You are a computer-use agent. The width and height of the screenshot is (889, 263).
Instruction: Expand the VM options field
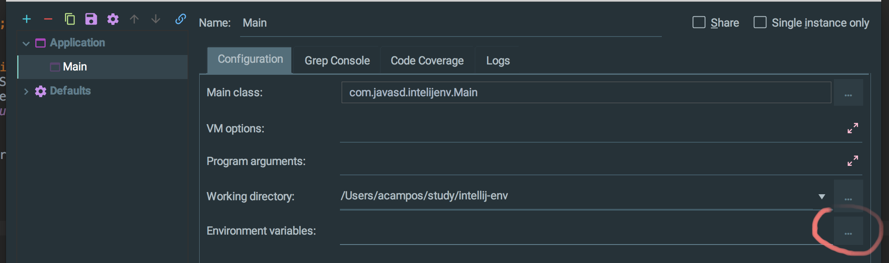(x=852, y=128)
